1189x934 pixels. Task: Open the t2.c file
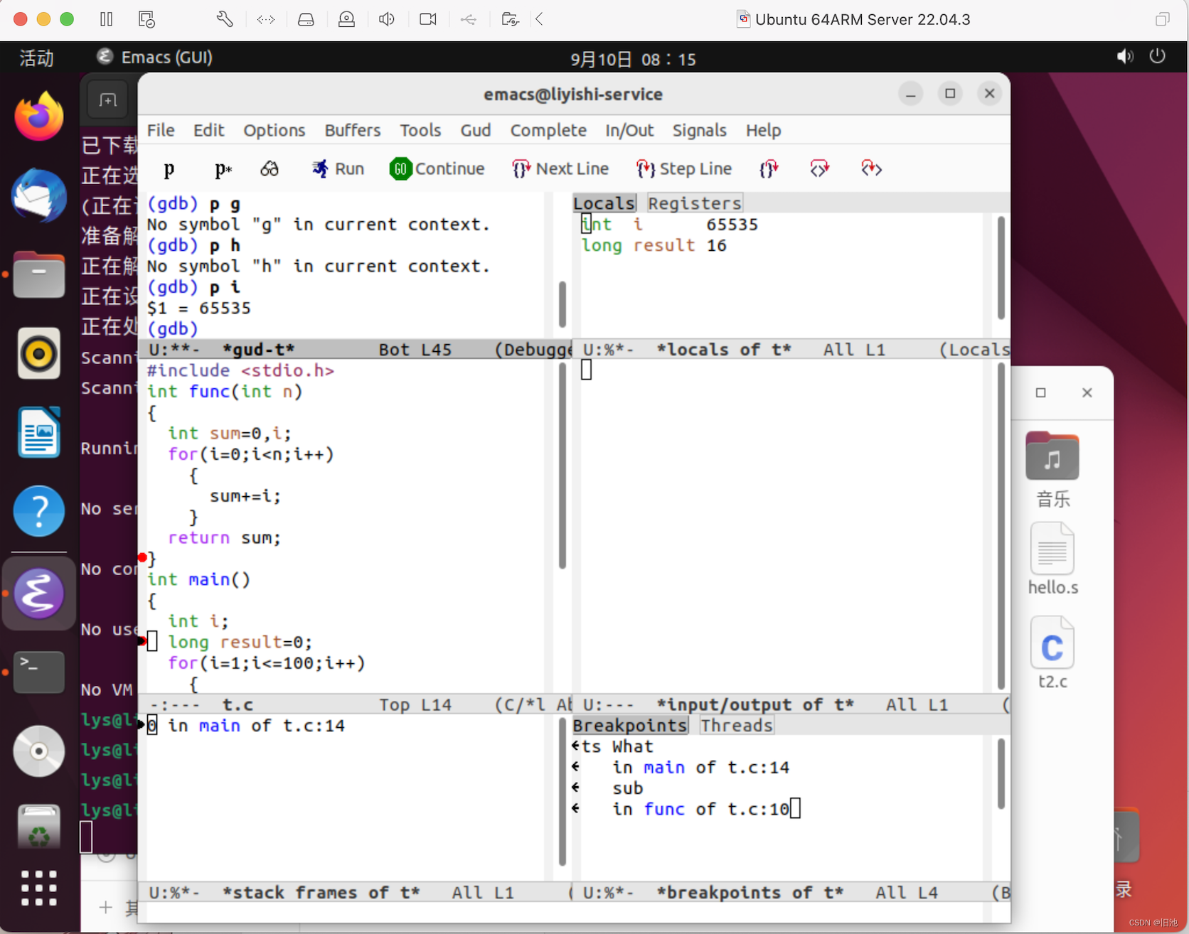(x=1052, y=653)
